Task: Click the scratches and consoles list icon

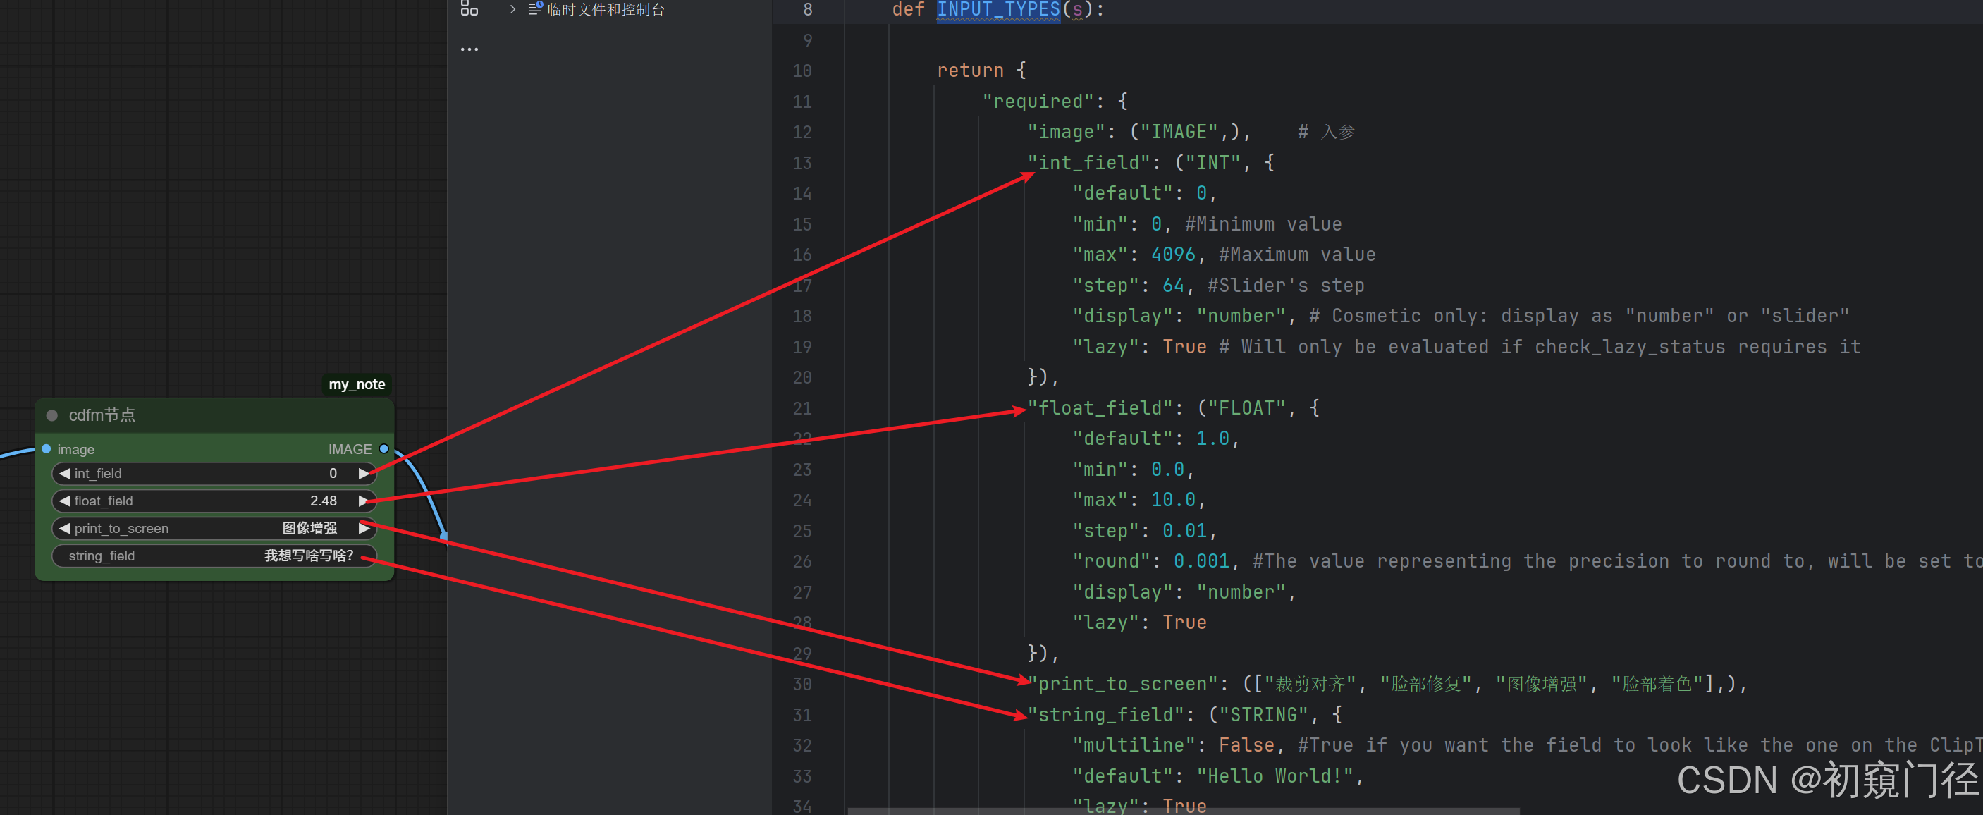Action: coord(535,9)
